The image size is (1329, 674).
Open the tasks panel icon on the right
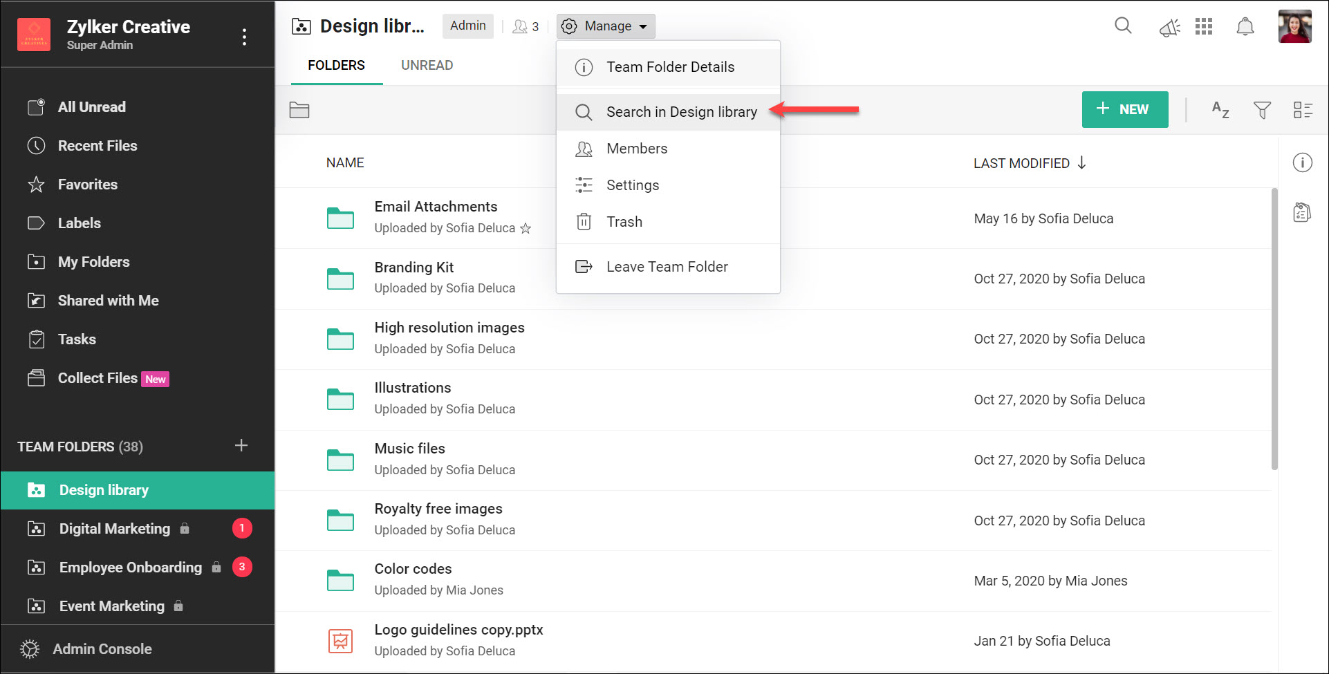click(x=1302, y=212)
